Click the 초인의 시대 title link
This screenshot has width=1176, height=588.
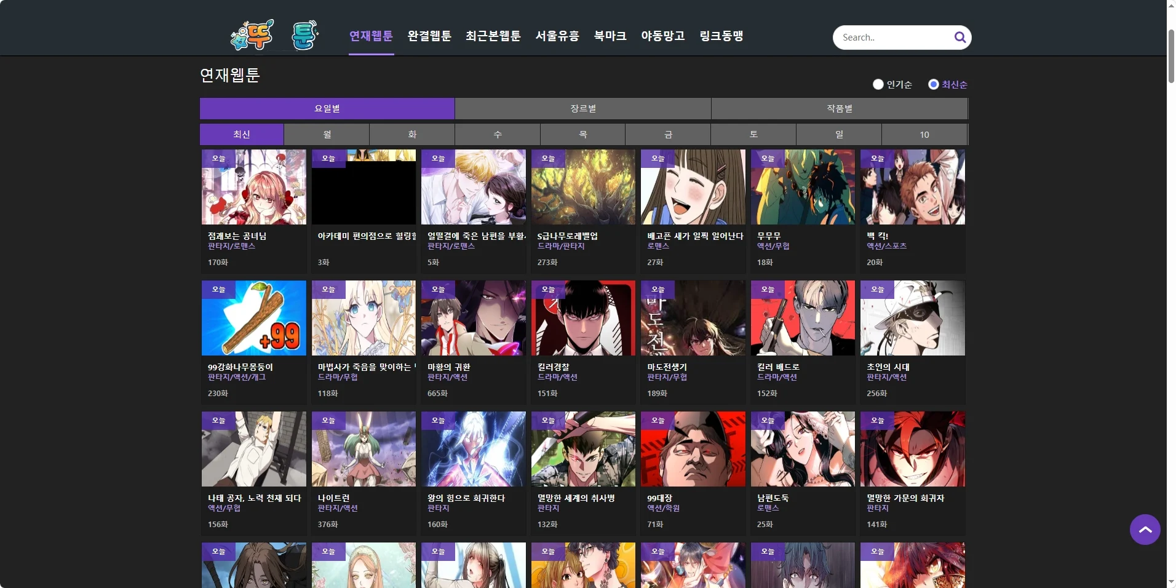tap(888, 367)
